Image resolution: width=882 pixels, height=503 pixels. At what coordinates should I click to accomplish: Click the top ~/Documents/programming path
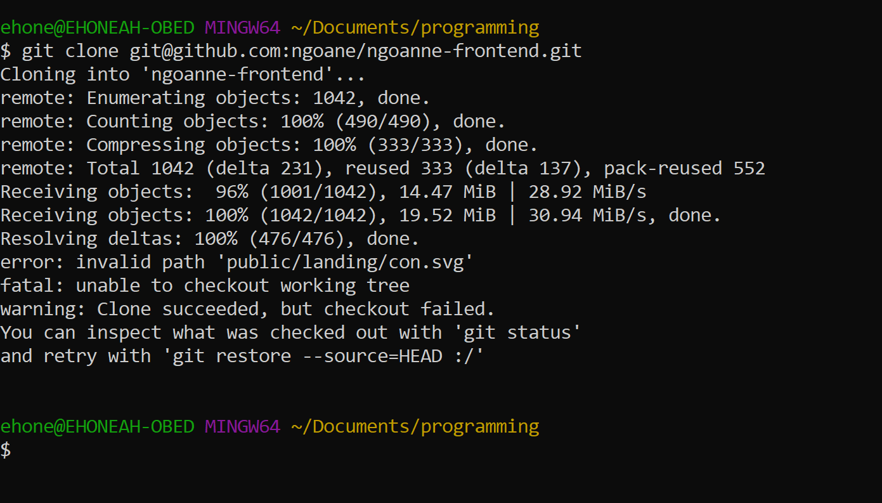click(x=415, y=27)
